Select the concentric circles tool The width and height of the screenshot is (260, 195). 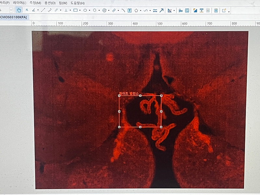point(104,10)
